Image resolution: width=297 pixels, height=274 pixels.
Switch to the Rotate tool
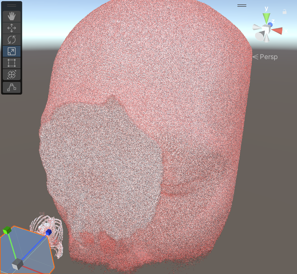(x=11, y=40)
